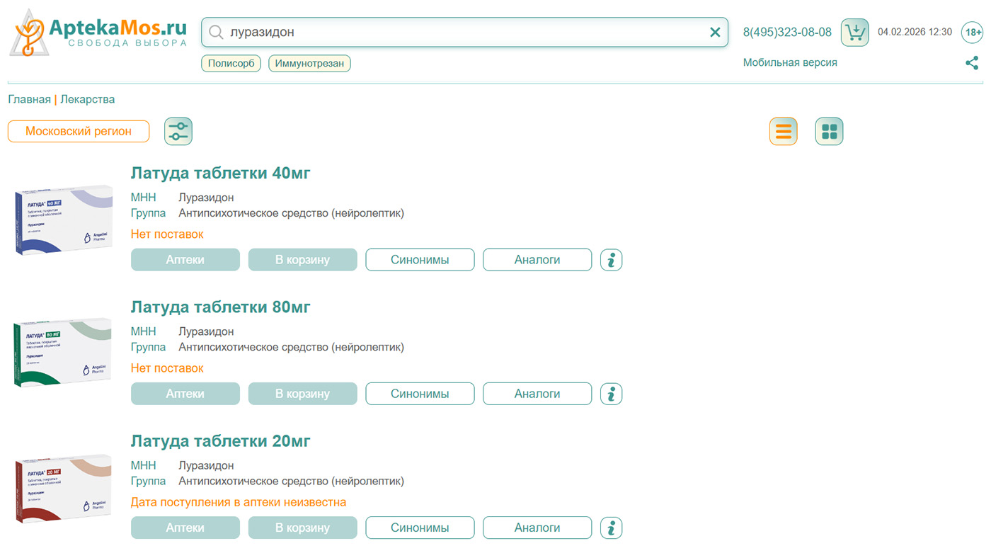
Task: Show Аналоги for Латуда 80мг
Action: click(x=537, y=394)
